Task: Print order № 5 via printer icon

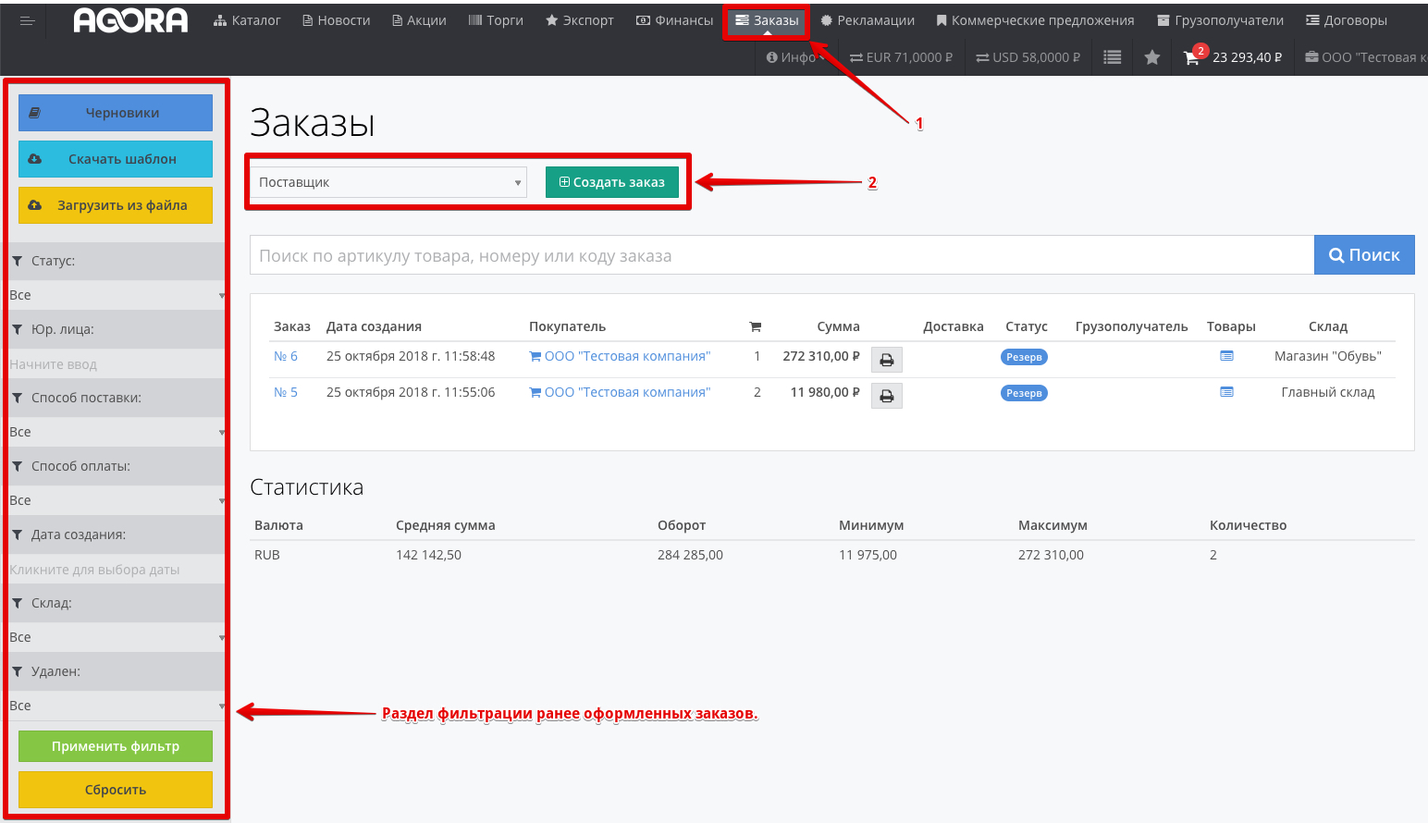Action: coord(886,396)
